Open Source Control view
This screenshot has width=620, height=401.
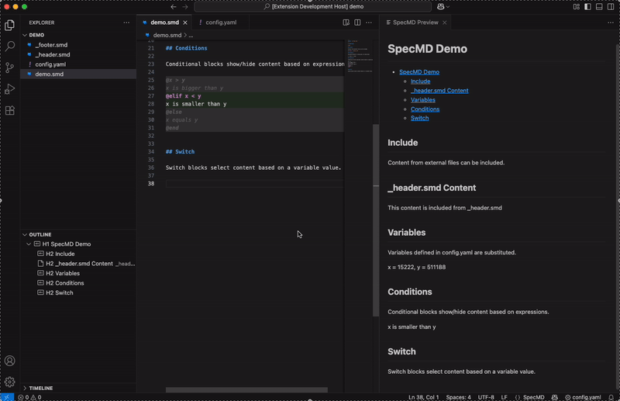[10, 67]
